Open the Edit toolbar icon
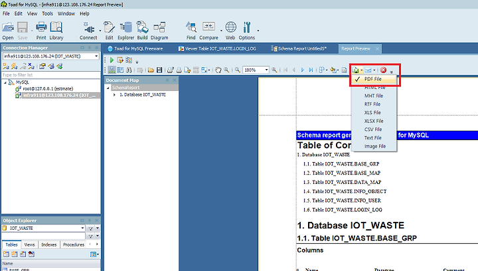478x271 pixels. pyautogui.click(x=109, y=28)
